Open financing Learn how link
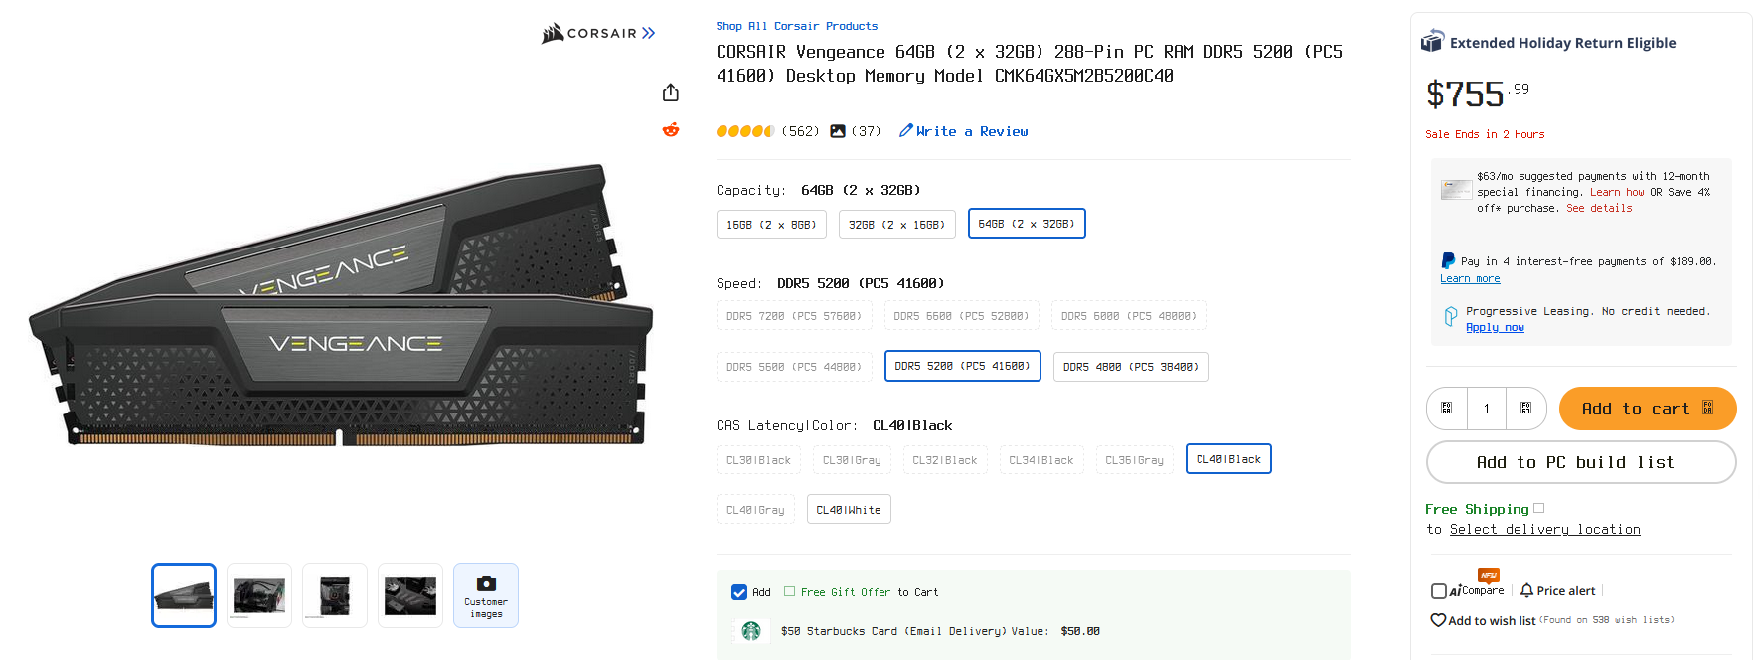The width and height of the screenshot is (1760, 660). [x=1617, y=192]
